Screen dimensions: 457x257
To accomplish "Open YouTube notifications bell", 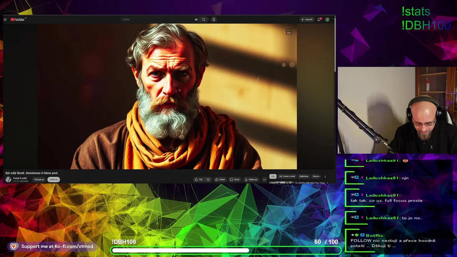I will tap(319, 20).
